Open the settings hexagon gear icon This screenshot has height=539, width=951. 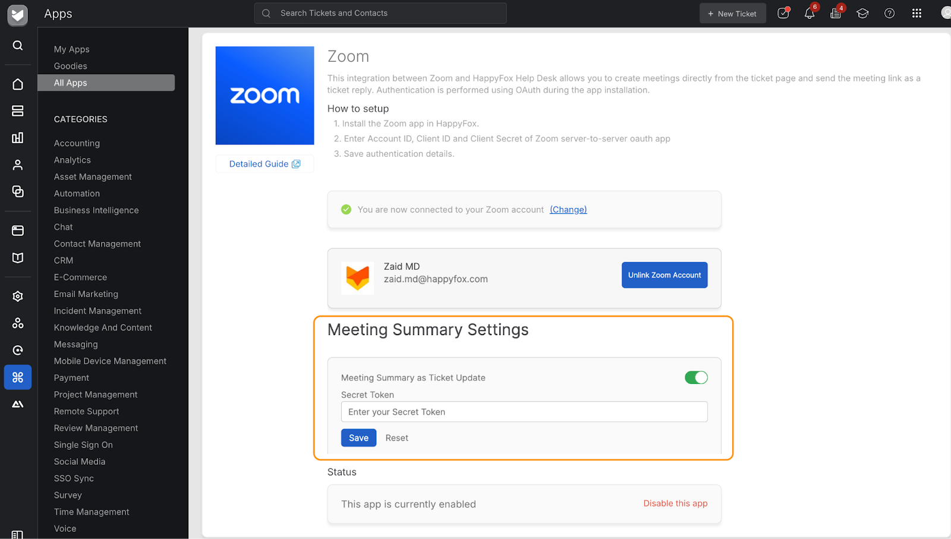18,297
